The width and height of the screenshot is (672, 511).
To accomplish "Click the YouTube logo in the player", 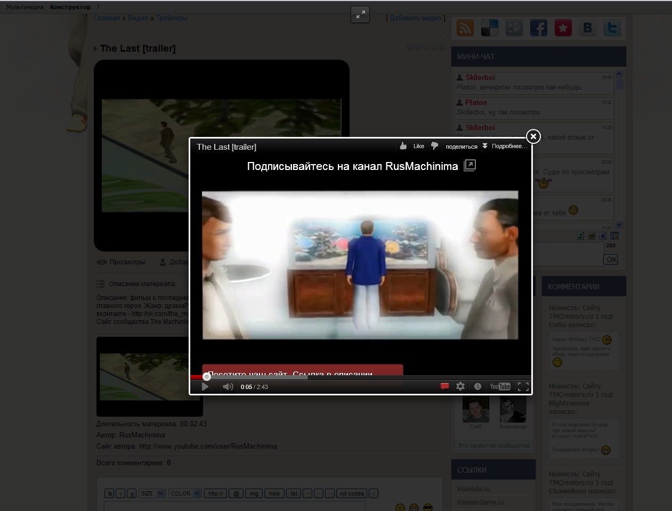I will pyautogui.click(x=500, y=387).
